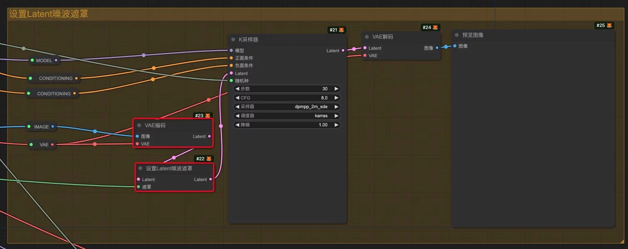Screen dimensions: 628x249
Task: Click the fox badge icon beside #23
Action: pyautogui.click(x=208, y=116)
